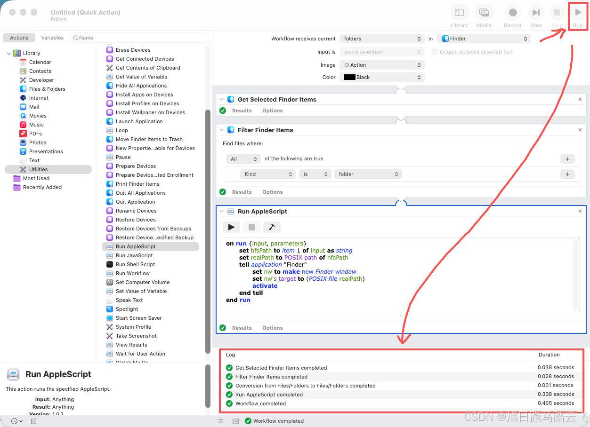Choose the Set Computer Volume action

click(x=143, y=282)
